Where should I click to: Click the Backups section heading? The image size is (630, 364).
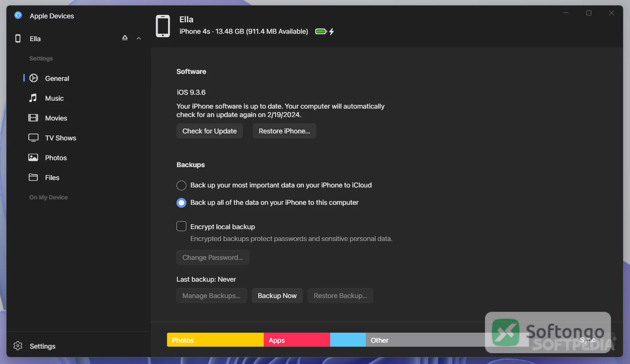coord(191,164)
